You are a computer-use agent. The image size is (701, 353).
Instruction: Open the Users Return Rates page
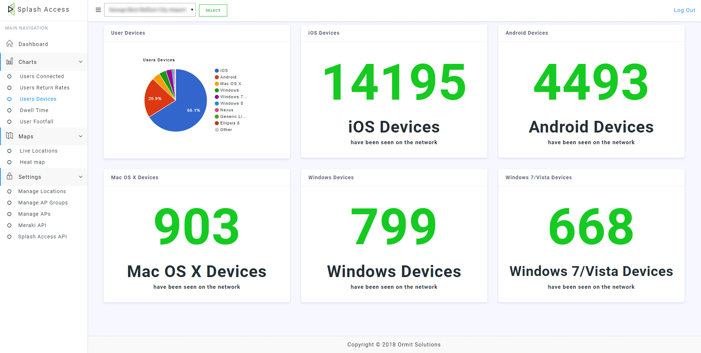45,88
